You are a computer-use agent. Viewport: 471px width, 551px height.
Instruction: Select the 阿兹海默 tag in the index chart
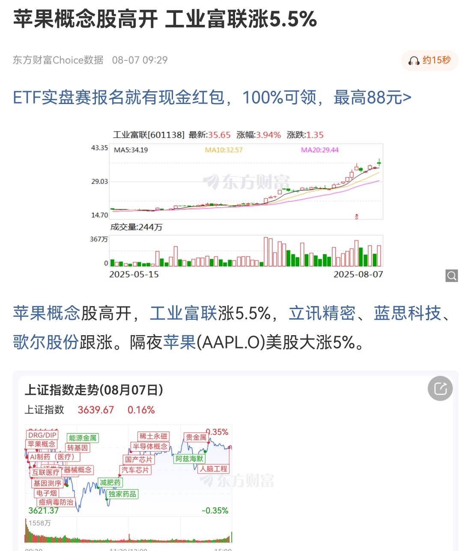tap(189, 459)
